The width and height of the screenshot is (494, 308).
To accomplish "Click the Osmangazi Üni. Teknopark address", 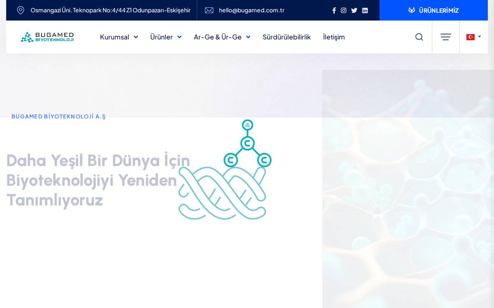I will pyautogui.click(x=110, y=10).
